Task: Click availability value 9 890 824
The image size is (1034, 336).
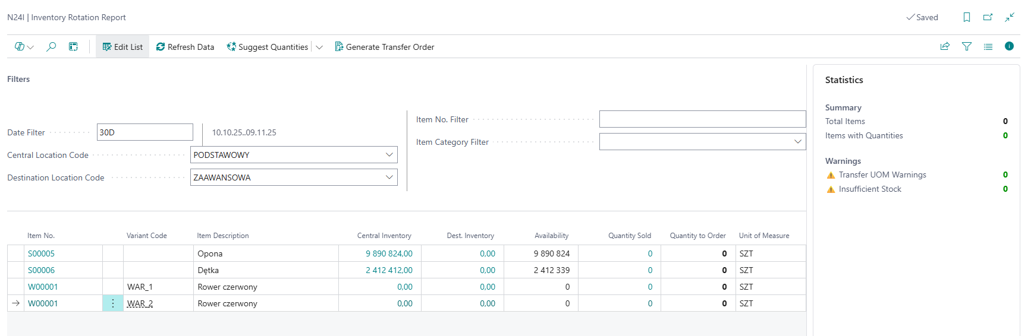Action: click(552, 253)
